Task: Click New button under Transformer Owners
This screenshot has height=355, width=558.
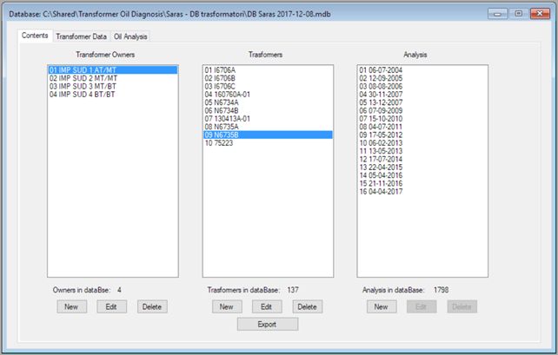Action: (71, 306)
